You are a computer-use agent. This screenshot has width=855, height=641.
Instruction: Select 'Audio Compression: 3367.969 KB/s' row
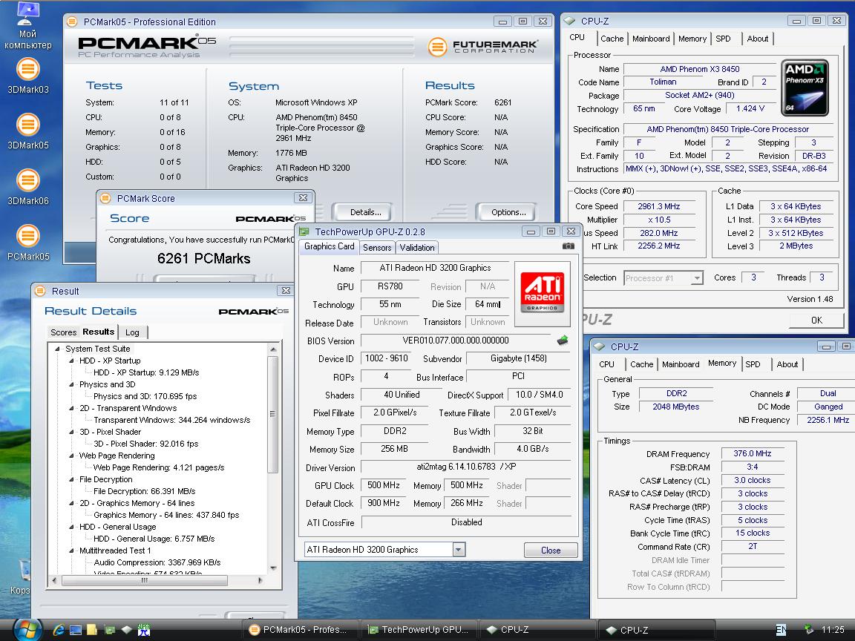point(157,562)
